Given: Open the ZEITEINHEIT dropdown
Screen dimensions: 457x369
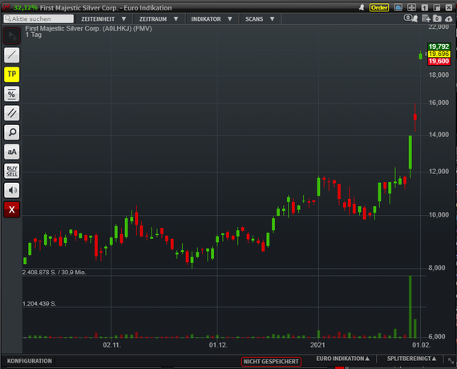Looking at the screenshot, I should [103, 19].
